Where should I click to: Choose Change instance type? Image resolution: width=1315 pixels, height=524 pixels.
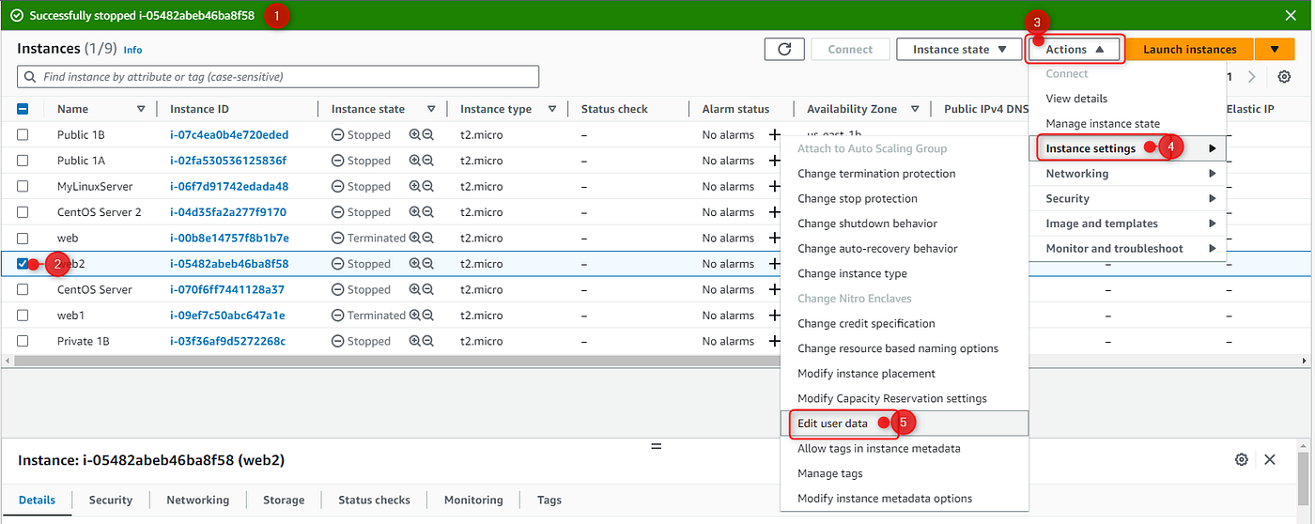point(905,273)
